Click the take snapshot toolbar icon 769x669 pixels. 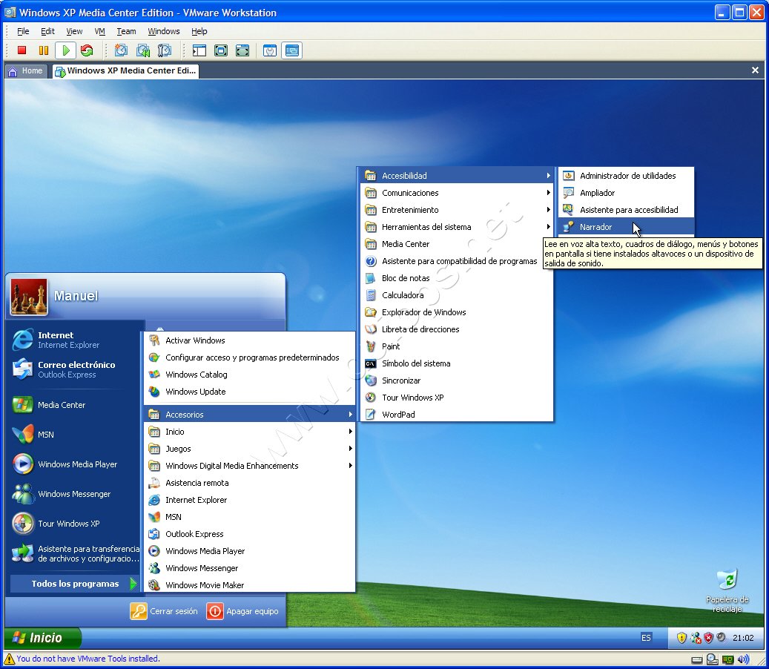click(x=121, y=50)
